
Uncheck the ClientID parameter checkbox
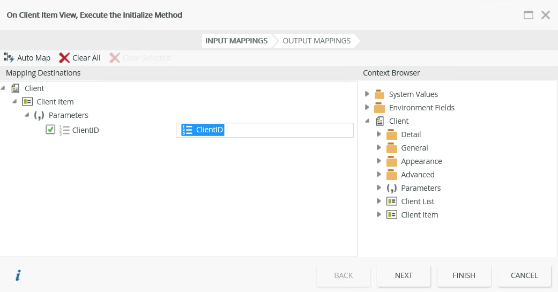point(50,129)
